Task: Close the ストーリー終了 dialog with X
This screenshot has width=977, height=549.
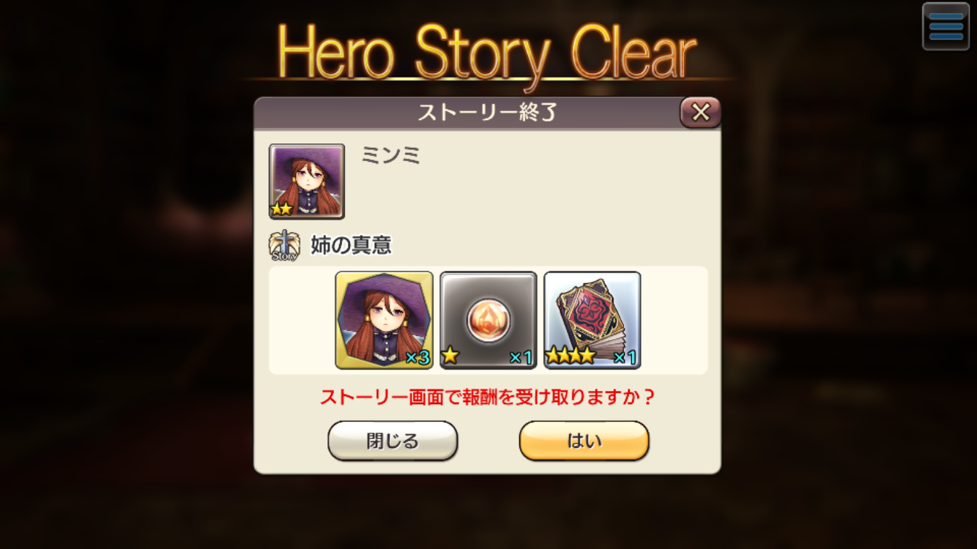Action: pyautogui.click(x=701, y=112)
